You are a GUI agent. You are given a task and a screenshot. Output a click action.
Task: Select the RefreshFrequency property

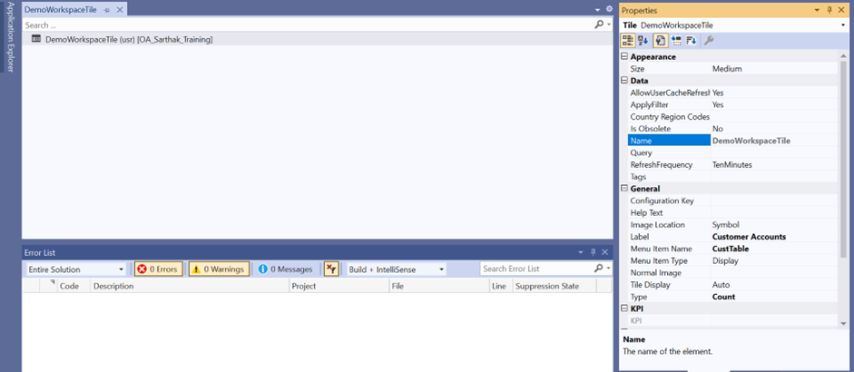tap(733, 164)
